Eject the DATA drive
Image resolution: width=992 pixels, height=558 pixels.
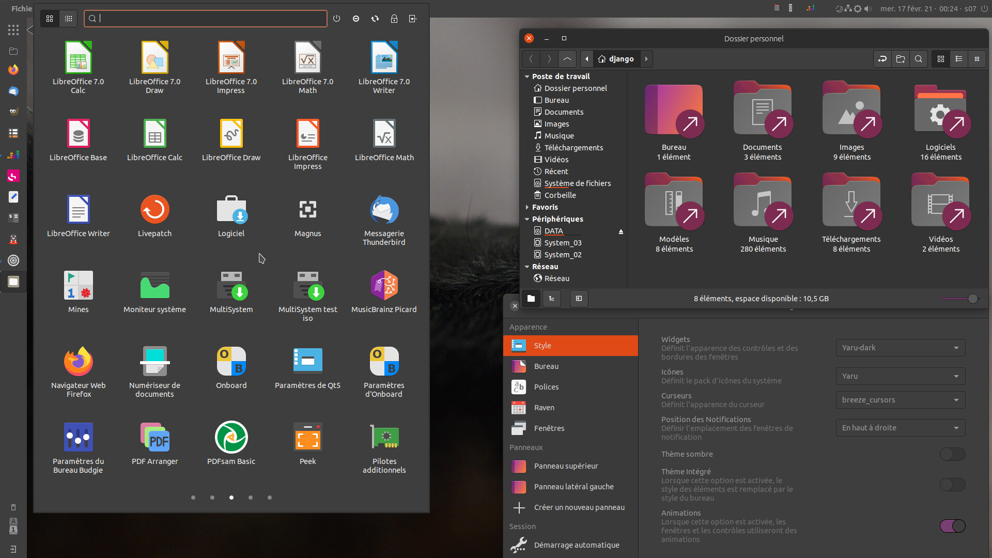(621, 231)
